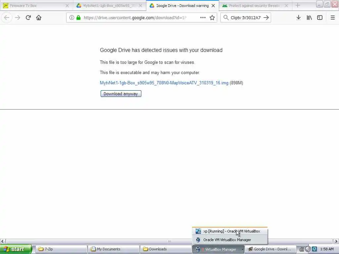Submit search with the arrow next to Cliptv

(266, 18)
